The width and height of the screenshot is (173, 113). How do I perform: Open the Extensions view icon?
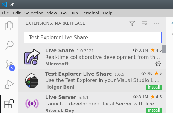[9, 104]
